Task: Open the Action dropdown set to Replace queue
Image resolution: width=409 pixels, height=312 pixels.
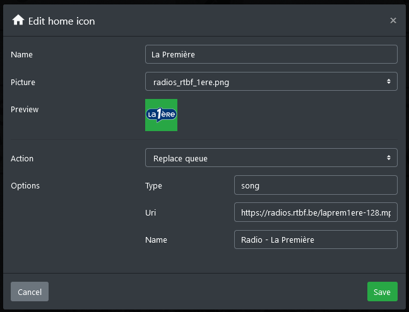Action: (271, 158)
